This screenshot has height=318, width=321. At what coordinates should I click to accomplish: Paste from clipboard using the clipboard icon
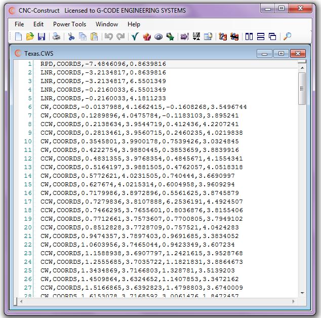click(x=94, y=36)
